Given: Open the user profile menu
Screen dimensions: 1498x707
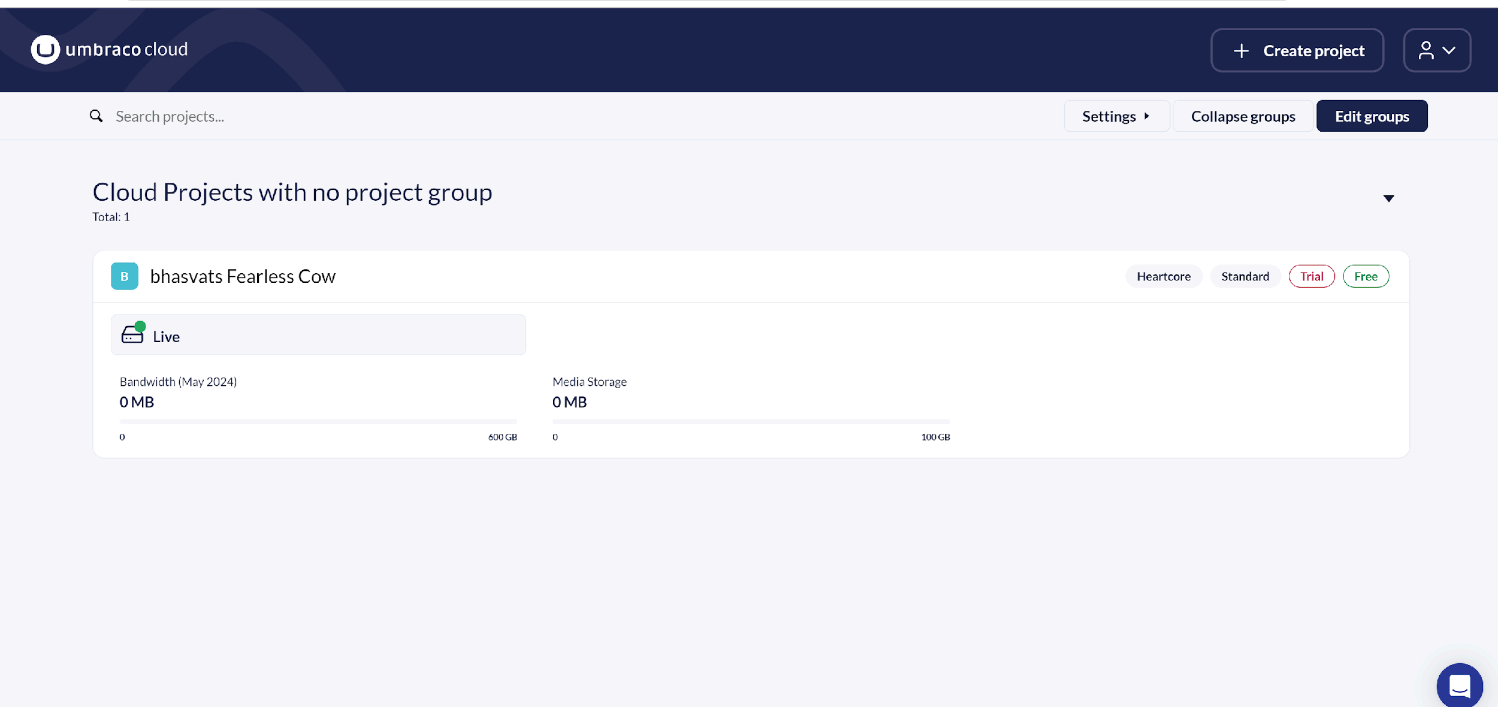Looking at the screenshot, I should click(1436, 50).
